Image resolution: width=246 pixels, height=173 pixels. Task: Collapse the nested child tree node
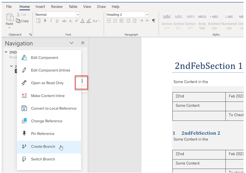(11, 66)
